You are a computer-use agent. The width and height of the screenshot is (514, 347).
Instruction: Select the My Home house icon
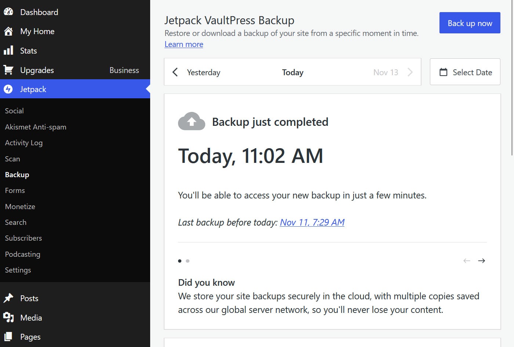9,31
